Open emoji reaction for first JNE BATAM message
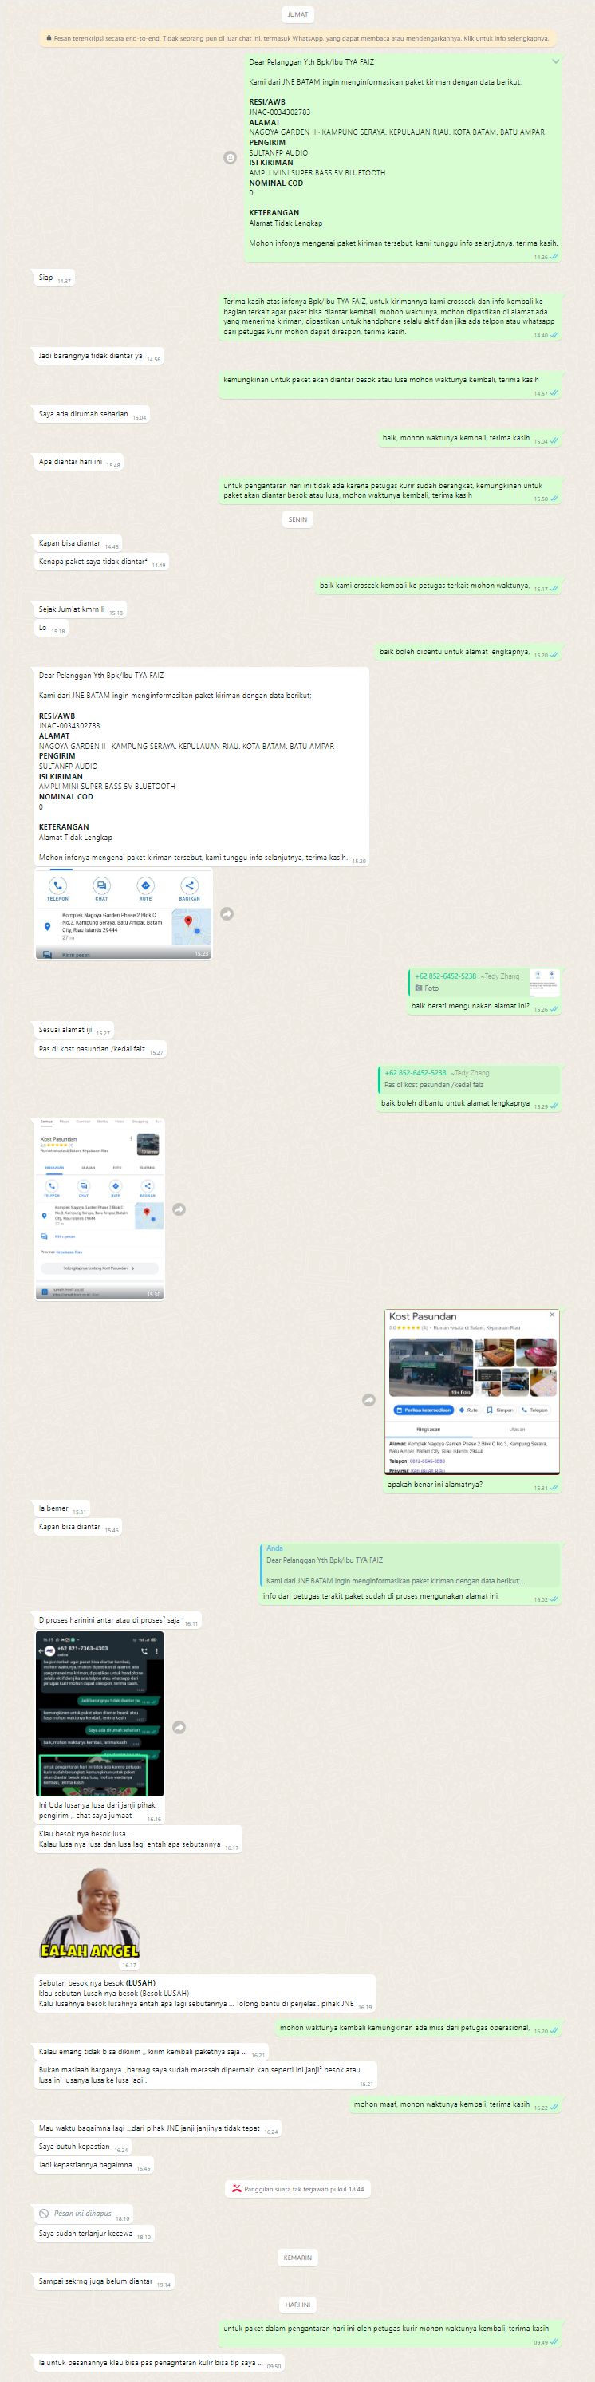Image resolution: width=595 pixels, height=2382 pixels. coord(230,158)
